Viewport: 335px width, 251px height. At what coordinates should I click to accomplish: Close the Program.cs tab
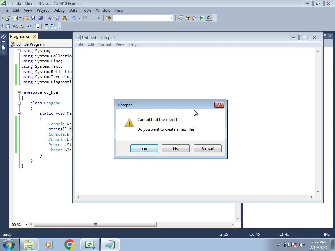click(x=35, y=36)
